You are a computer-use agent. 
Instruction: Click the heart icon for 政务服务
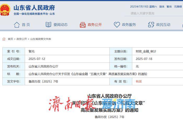pyautogui.click(x=117, y=25)
